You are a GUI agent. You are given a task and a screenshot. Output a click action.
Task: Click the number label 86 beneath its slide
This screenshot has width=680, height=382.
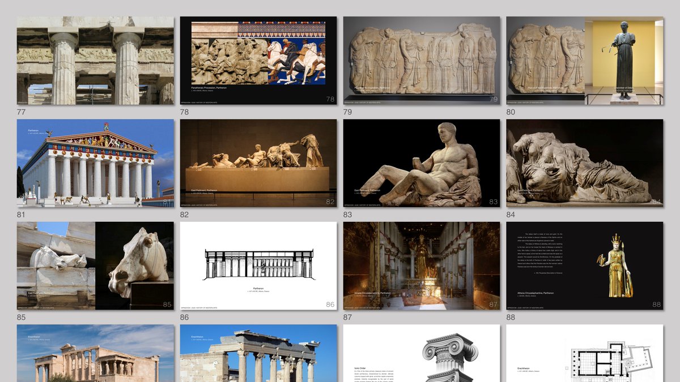click(x=185, y=317)
